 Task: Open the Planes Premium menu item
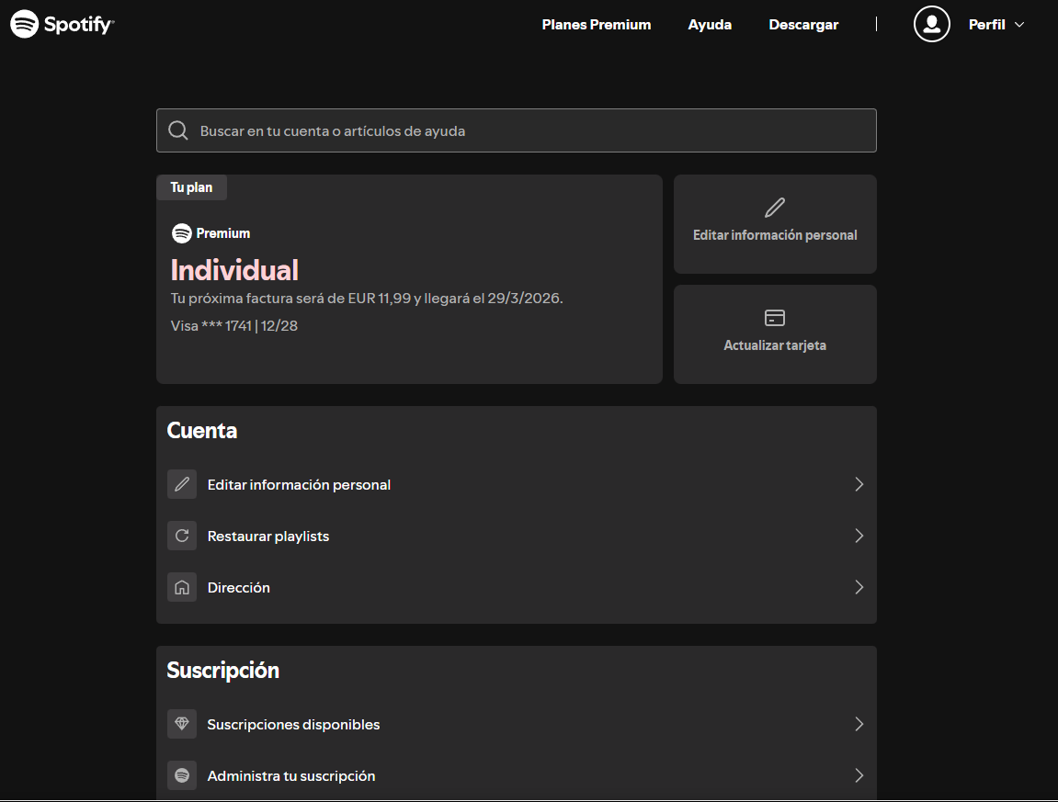tap(596, 25)
